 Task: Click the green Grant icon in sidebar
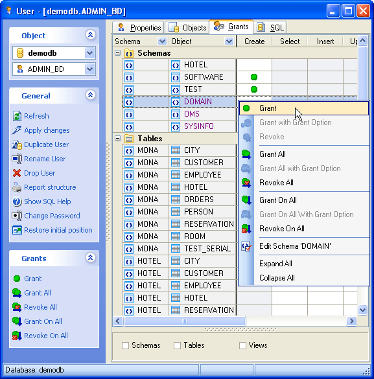pyautogui.click(x=17, y=279)
